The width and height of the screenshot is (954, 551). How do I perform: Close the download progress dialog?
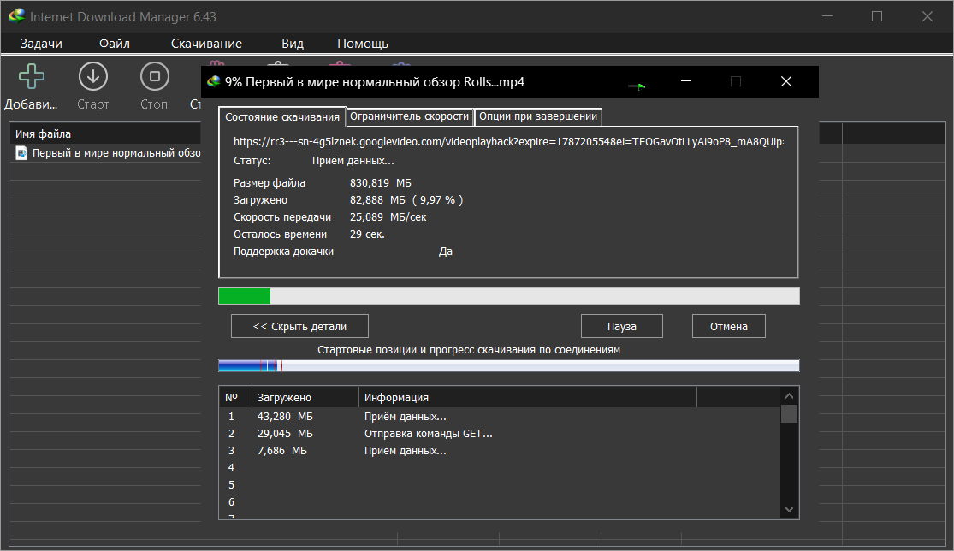pyautogui.click(x=786, y=81)
